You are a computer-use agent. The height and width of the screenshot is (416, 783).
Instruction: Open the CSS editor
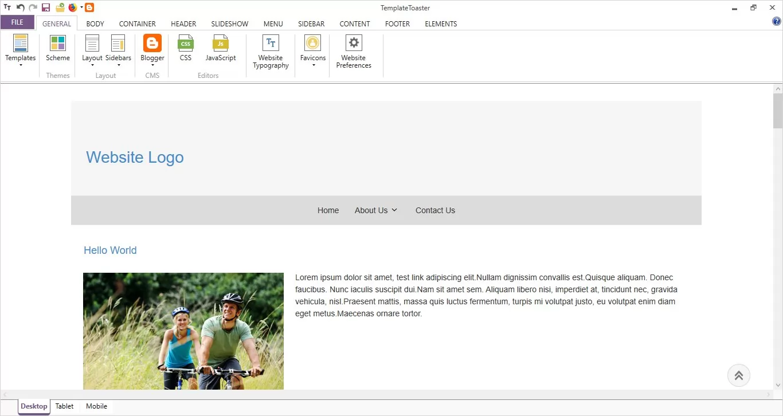click(186, 44)
